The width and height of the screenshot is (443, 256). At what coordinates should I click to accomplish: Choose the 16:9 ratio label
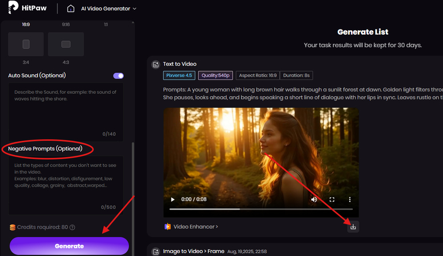(x=26, y=24)
